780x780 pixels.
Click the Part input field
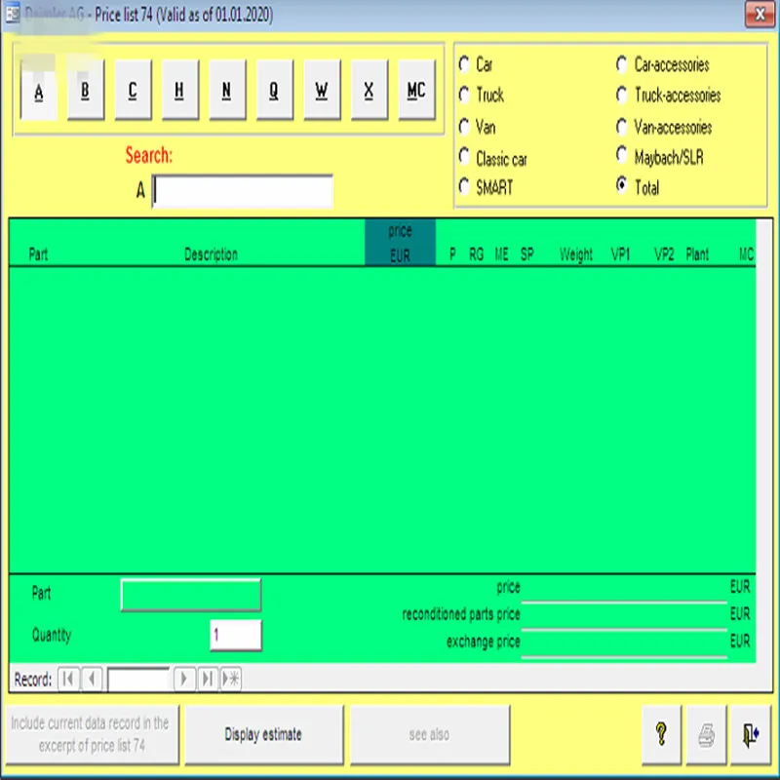coord(191,595)
